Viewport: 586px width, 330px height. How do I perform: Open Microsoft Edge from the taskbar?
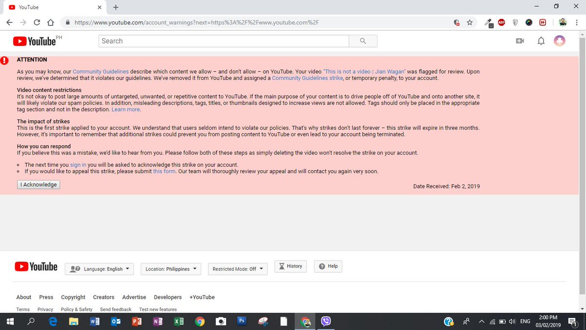(53, 321)
